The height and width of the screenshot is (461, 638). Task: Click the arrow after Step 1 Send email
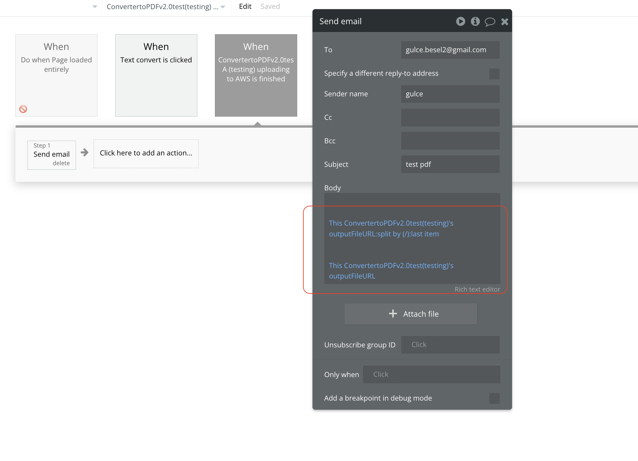pyautogui.click(x=84, y=152)
